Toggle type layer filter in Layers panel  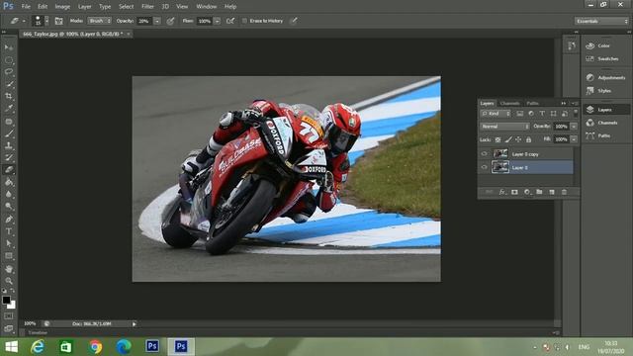[x=542, y=114]
